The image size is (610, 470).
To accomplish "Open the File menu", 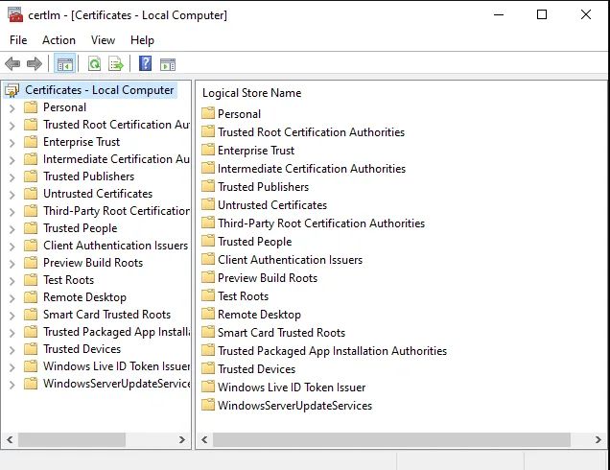I will 18,40.
